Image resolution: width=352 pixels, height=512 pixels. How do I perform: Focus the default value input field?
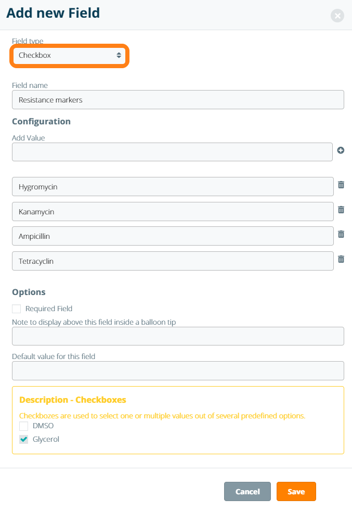pyautogui.click(x=178, y=371)
